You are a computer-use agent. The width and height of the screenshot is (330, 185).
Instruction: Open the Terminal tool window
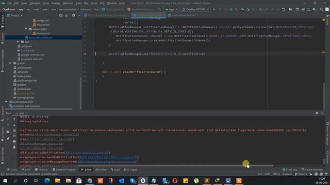pos(41,170)
